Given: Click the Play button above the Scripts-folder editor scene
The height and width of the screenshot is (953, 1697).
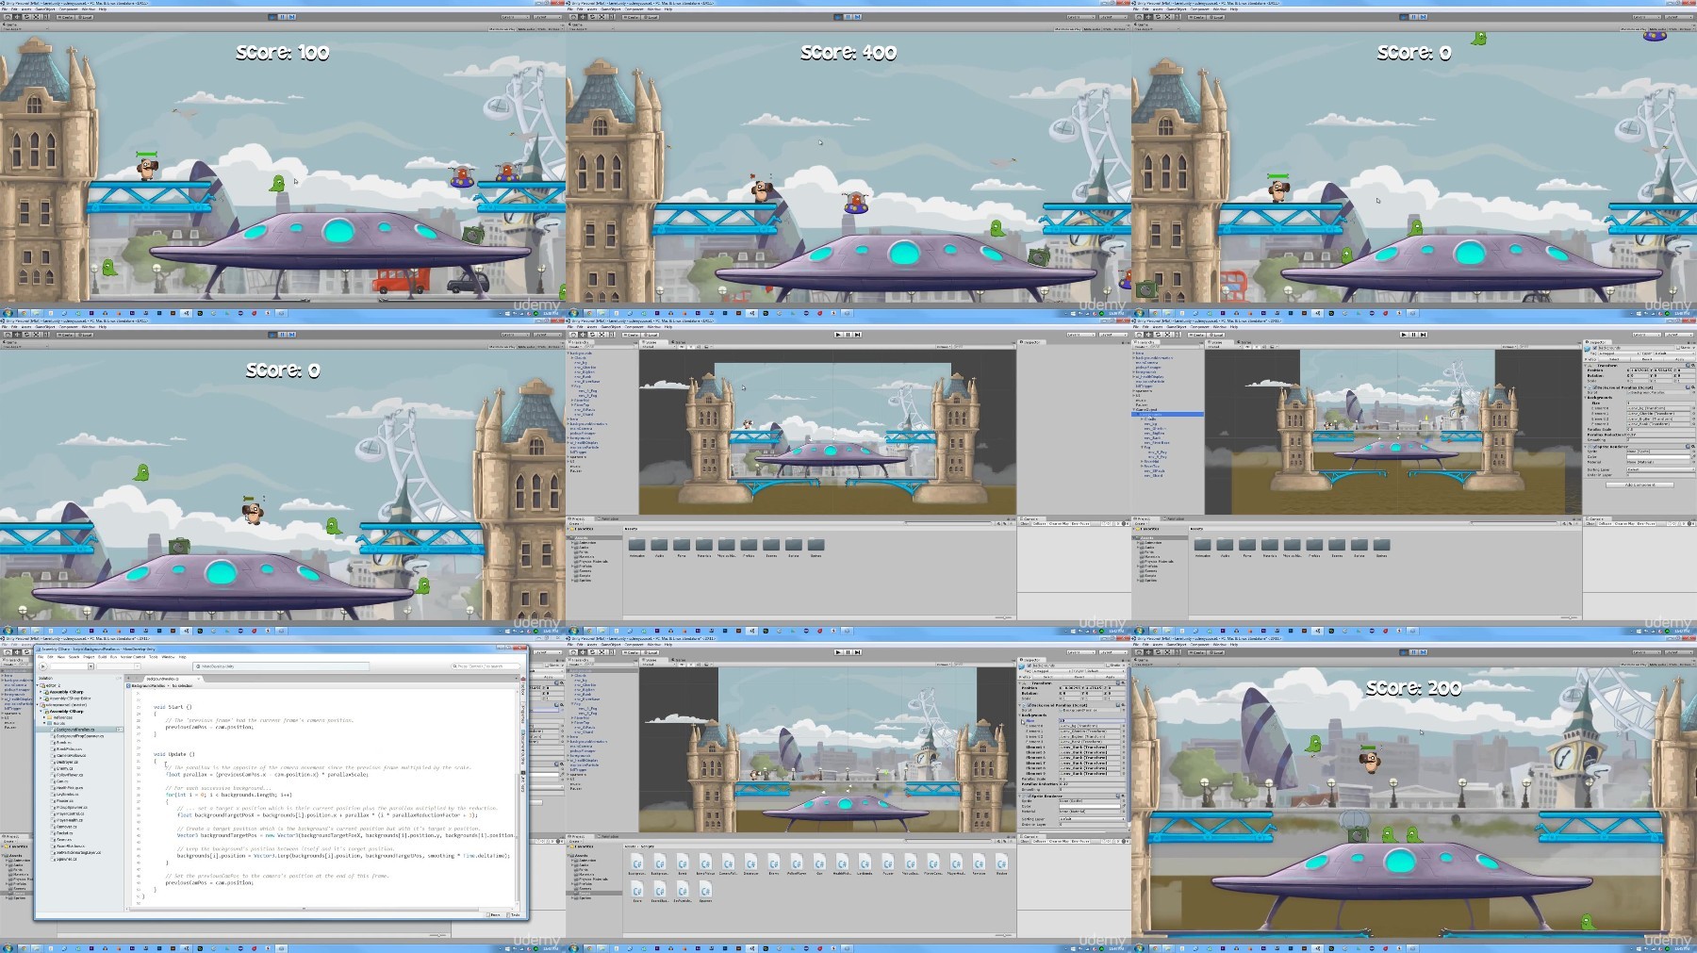Looking at the screenshot, I should (838, 652).
